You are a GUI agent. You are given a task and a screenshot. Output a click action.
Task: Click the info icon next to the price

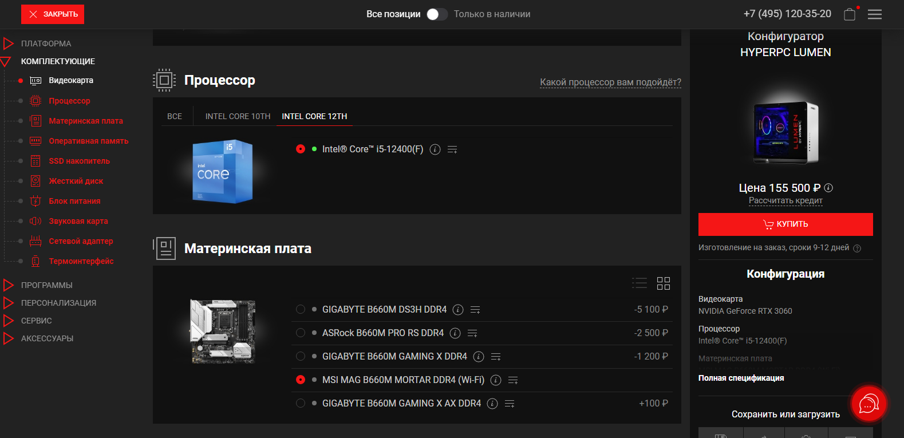tap(828, 188)
